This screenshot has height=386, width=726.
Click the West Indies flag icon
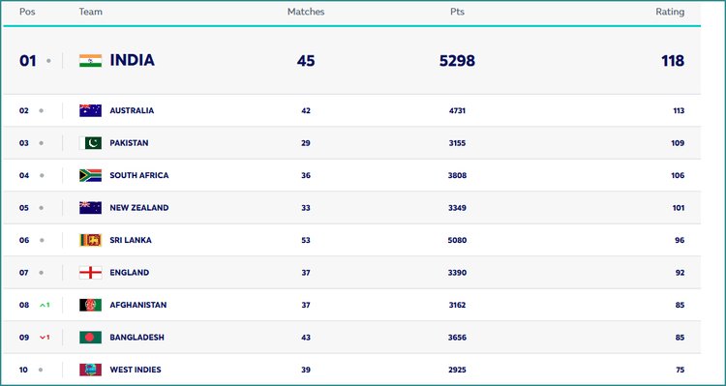pyautogui.click(x=90, y=370)
